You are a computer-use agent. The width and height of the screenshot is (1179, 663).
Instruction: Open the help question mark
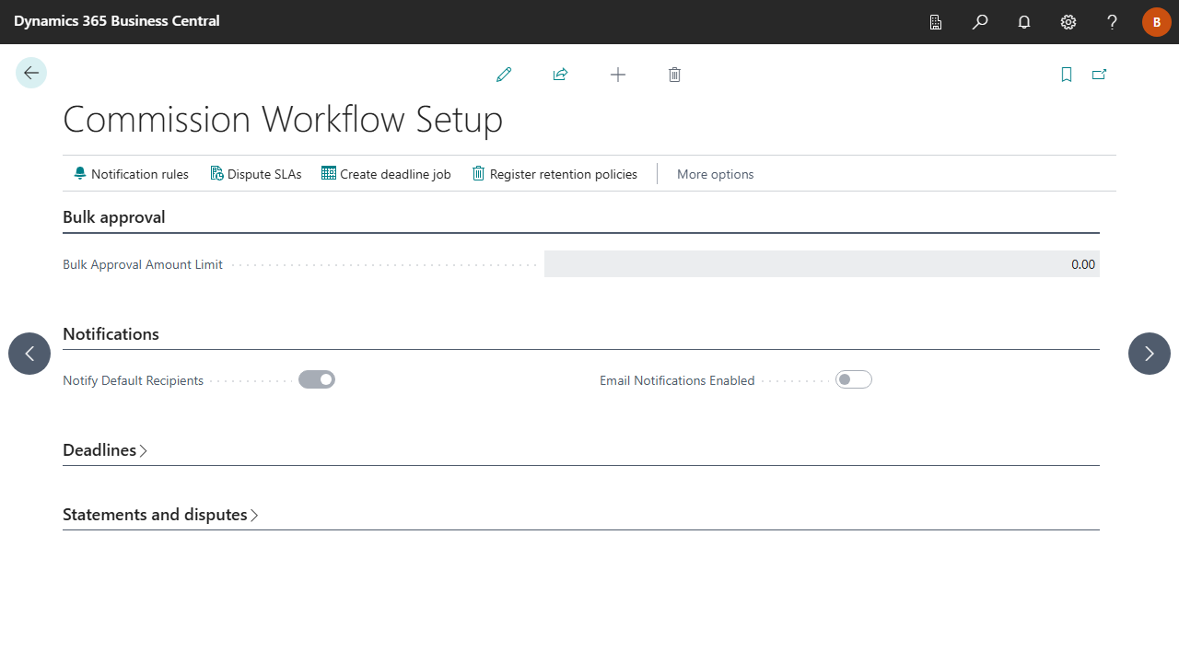click(x=1113, y=22)
